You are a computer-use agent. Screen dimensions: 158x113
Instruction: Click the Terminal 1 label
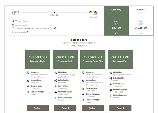(x=93, y=17)
